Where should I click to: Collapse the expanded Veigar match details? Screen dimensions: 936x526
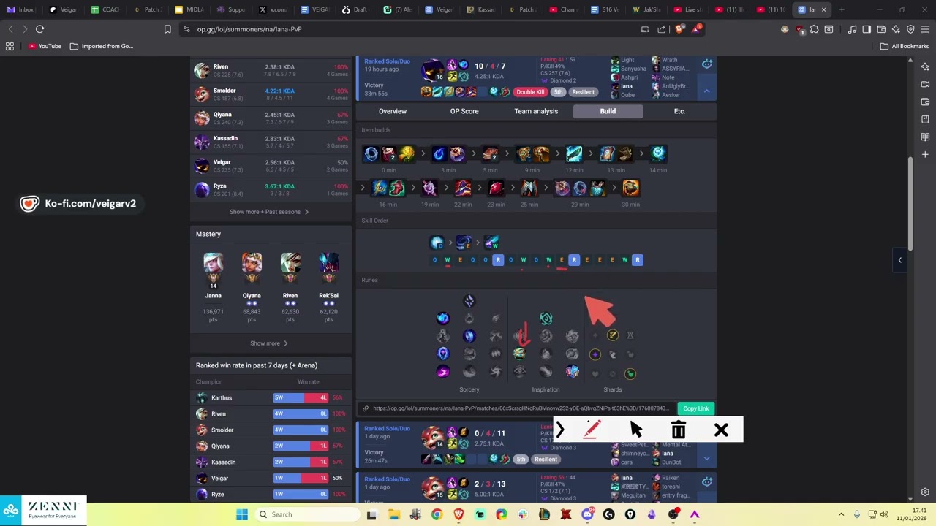pyautogui.click(x=706, y=91)
